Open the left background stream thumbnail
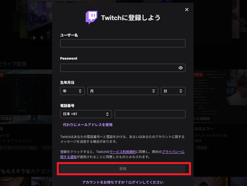The height and width of the screenshot is (186, 247). tap(26, 97)
